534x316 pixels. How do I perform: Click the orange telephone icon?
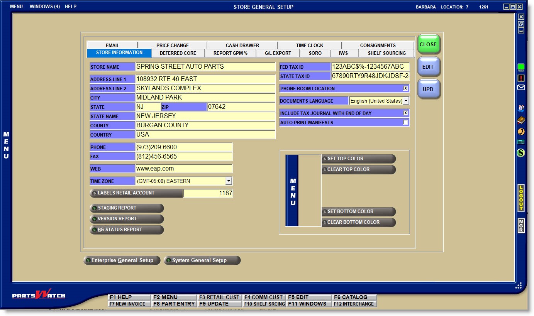(521, 132)
